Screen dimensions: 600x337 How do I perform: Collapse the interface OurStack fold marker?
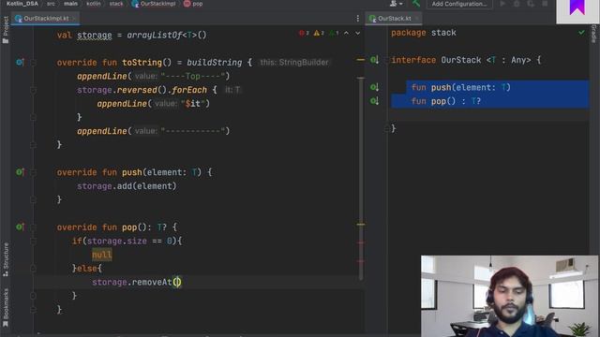click(x=386, y=60)
